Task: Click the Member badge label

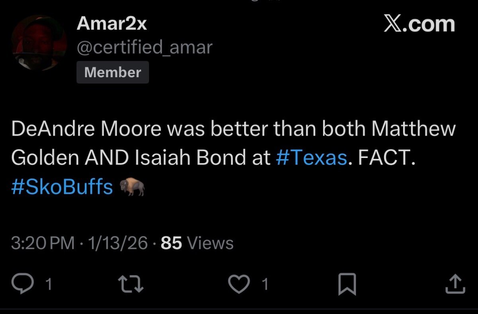Action: tap(113, 72)
